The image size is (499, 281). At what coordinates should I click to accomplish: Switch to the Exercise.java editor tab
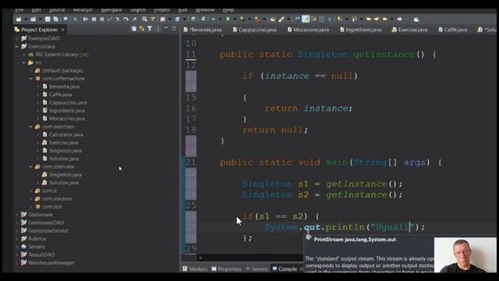coord(409,30)
